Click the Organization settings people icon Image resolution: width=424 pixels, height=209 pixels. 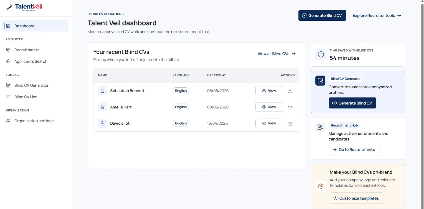(x=8, y=121)
